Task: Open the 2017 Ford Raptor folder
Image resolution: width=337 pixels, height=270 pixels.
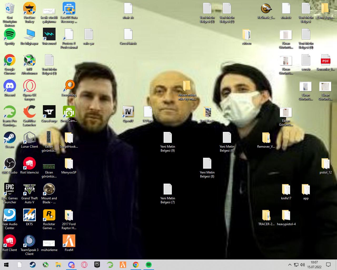Action: [69, 219]
